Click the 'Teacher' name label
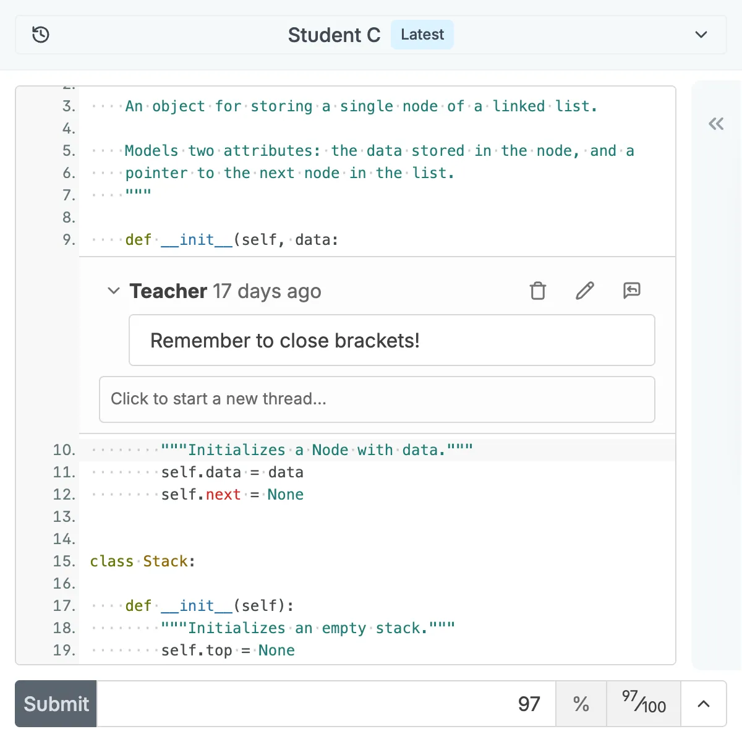The width and height of the screenshot is (742, 742). 168,291
